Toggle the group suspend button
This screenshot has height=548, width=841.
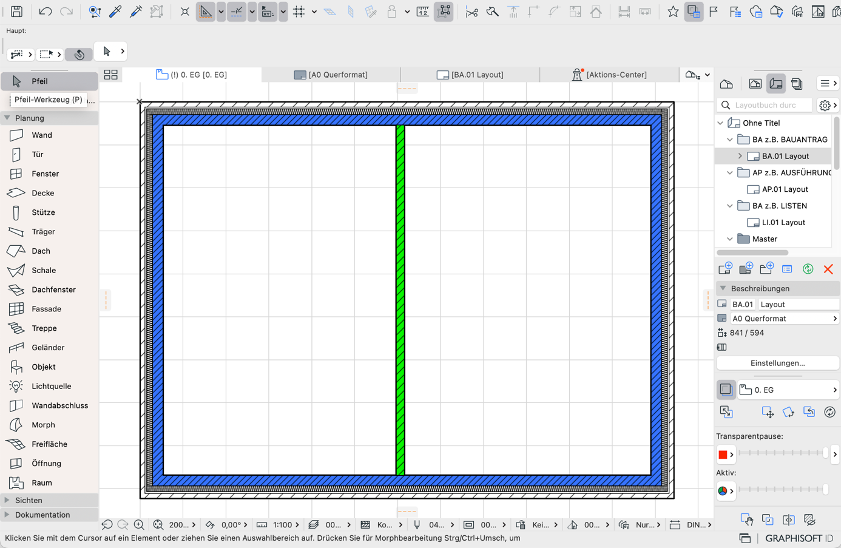[444, 12]
